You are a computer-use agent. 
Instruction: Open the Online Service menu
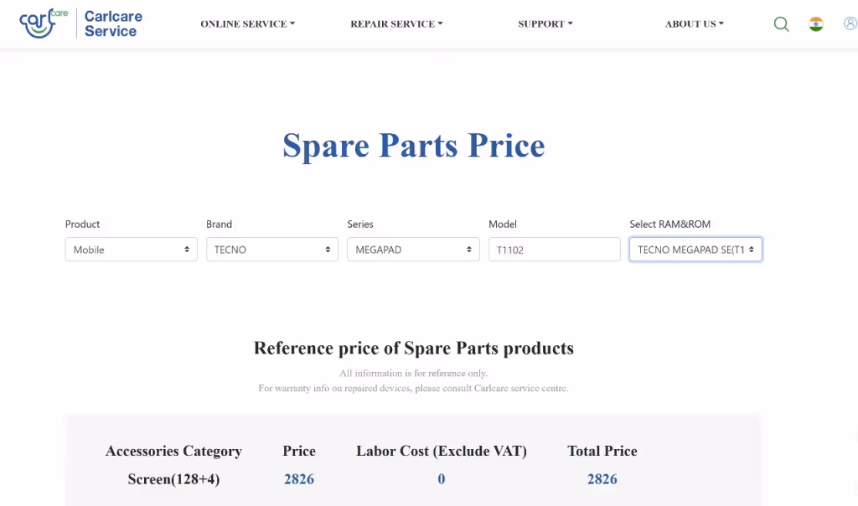247,23
